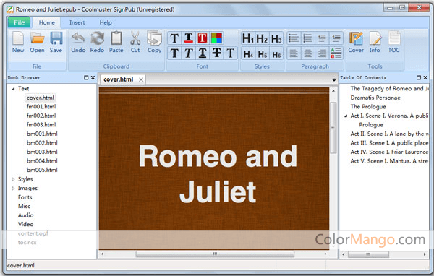Center align the paragraph

[308, 53]
